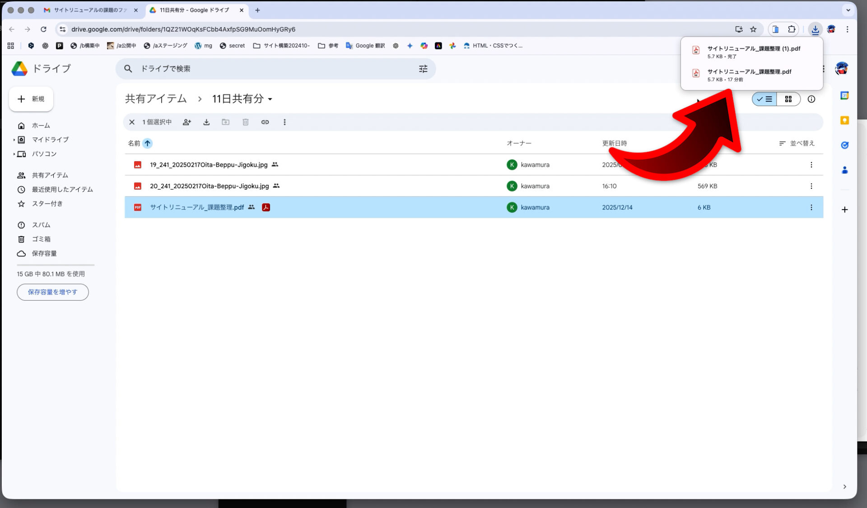Viewport: 867px width, 508px height.
Task: Switch to list layout view
Action: 764,99
